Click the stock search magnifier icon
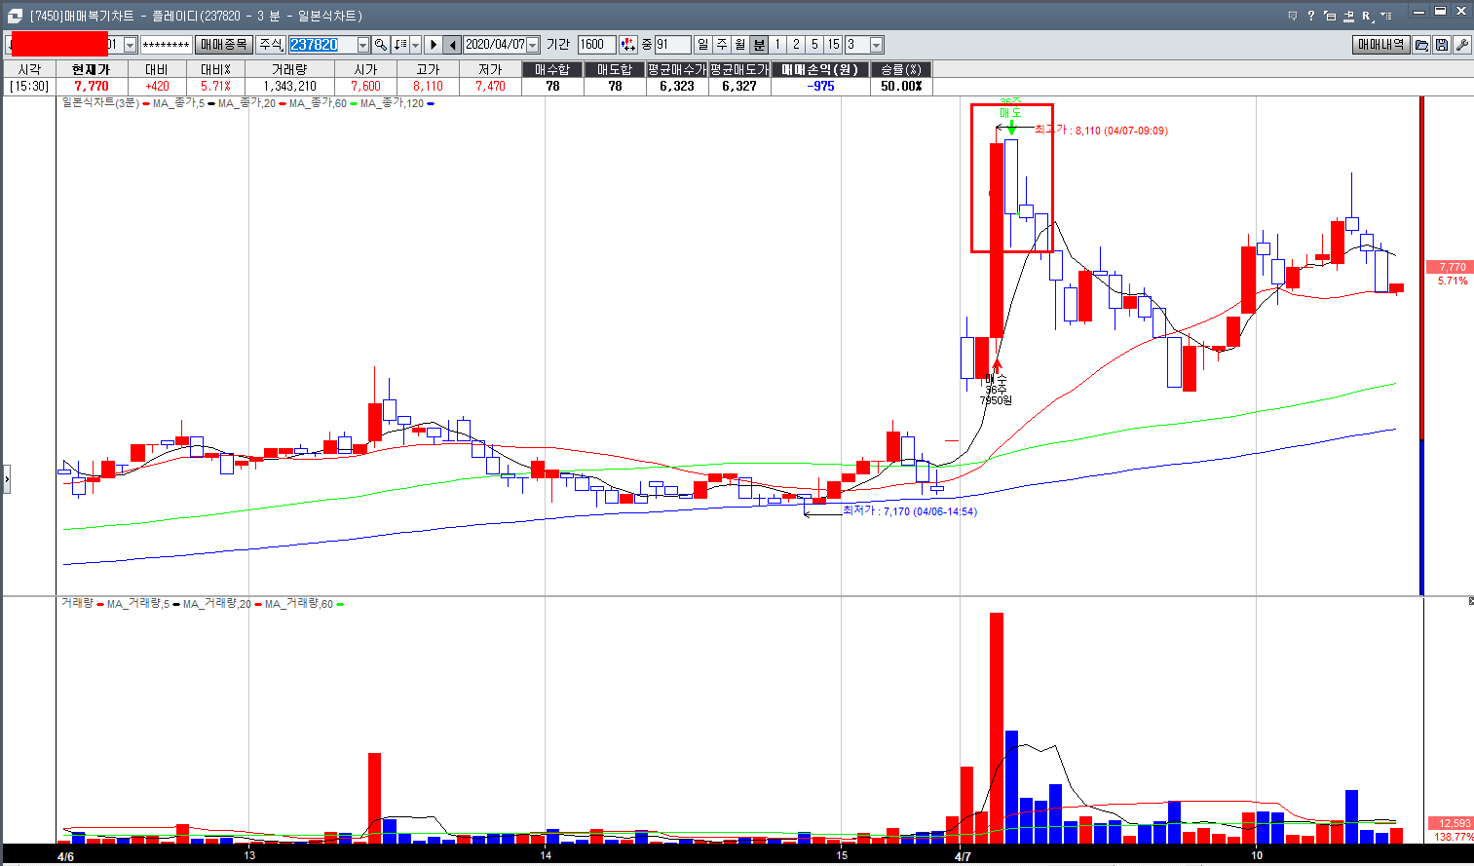The image size is (1474, 866). coord(381,45)
